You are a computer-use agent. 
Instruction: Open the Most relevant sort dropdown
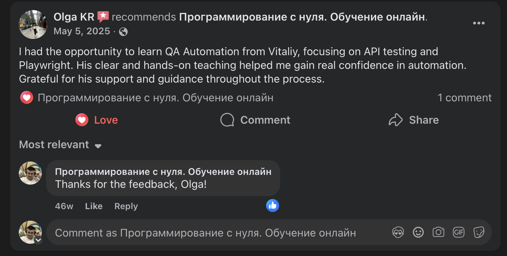pos(60,145)
